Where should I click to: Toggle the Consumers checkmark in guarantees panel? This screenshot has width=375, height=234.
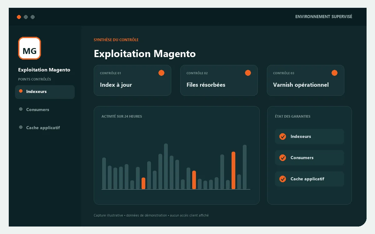282,158
